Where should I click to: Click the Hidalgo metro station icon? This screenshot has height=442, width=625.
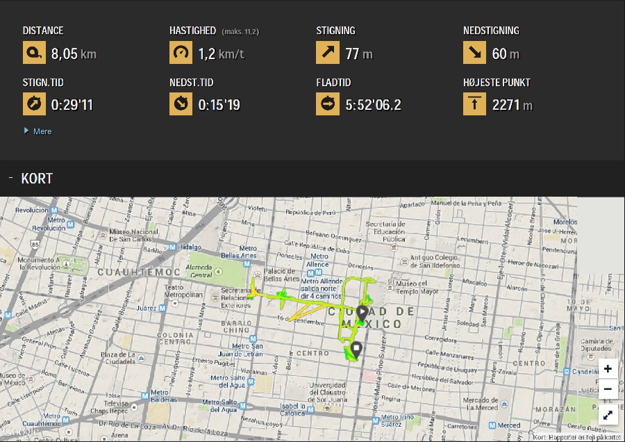click(x=173, y=247)
